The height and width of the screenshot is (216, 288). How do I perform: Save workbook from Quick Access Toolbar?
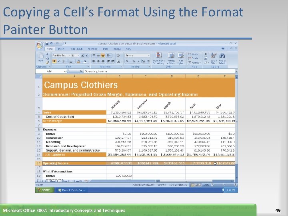pos(47,43)
